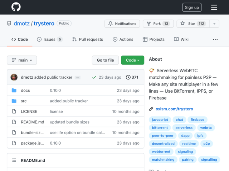229x171 pixels.
Task: Open the main branch selector dropdown
Action: 22,60
